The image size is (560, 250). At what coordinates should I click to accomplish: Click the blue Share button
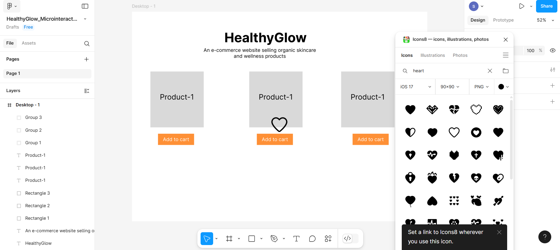pos(546,6)
